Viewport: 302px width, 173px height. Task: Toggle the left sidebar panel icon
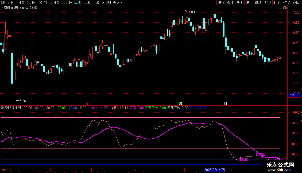3,2
